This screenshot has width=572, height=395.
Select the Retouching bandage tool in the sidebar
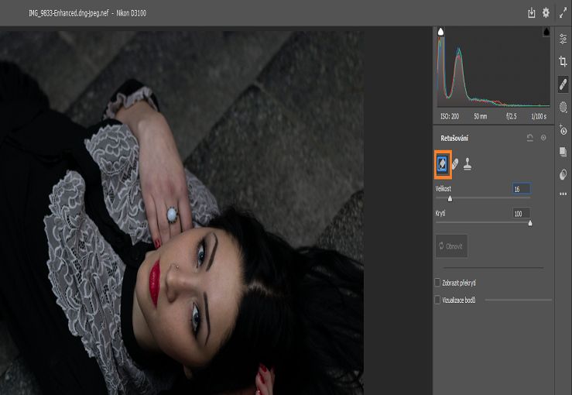tap(563, 84)
